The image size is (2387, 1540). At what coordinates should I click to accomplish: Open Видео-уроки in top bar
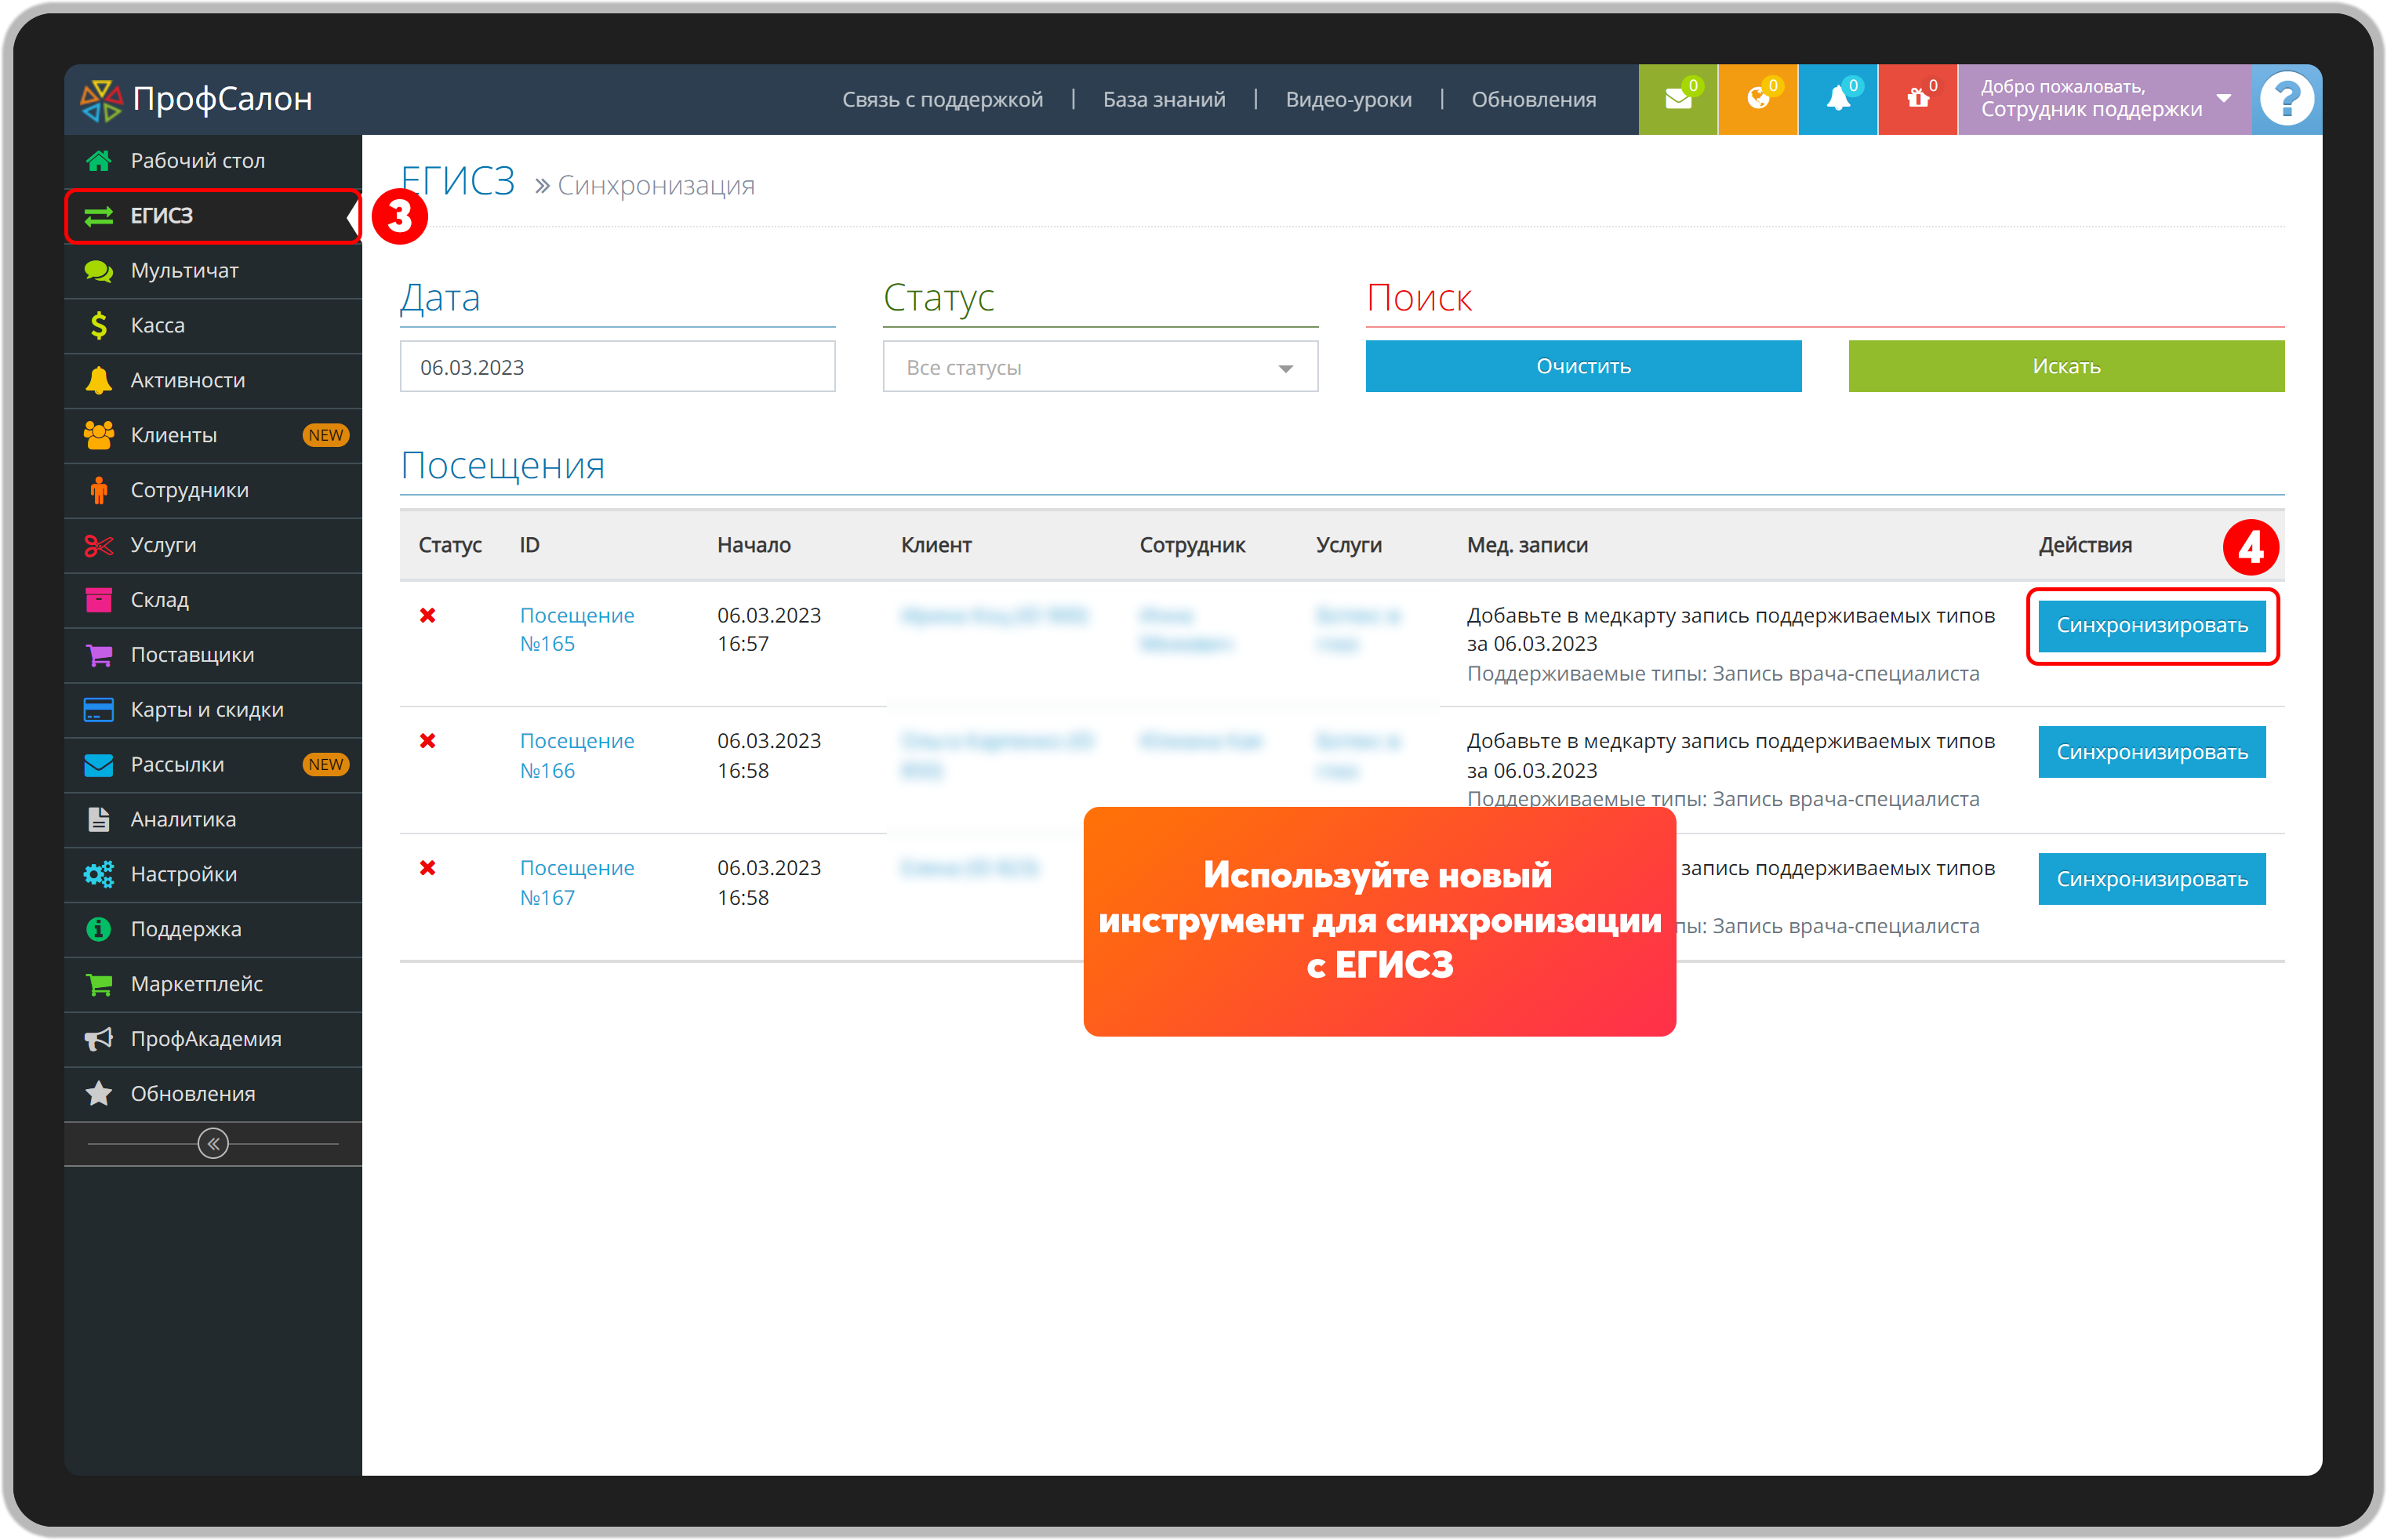(1348, 100)
